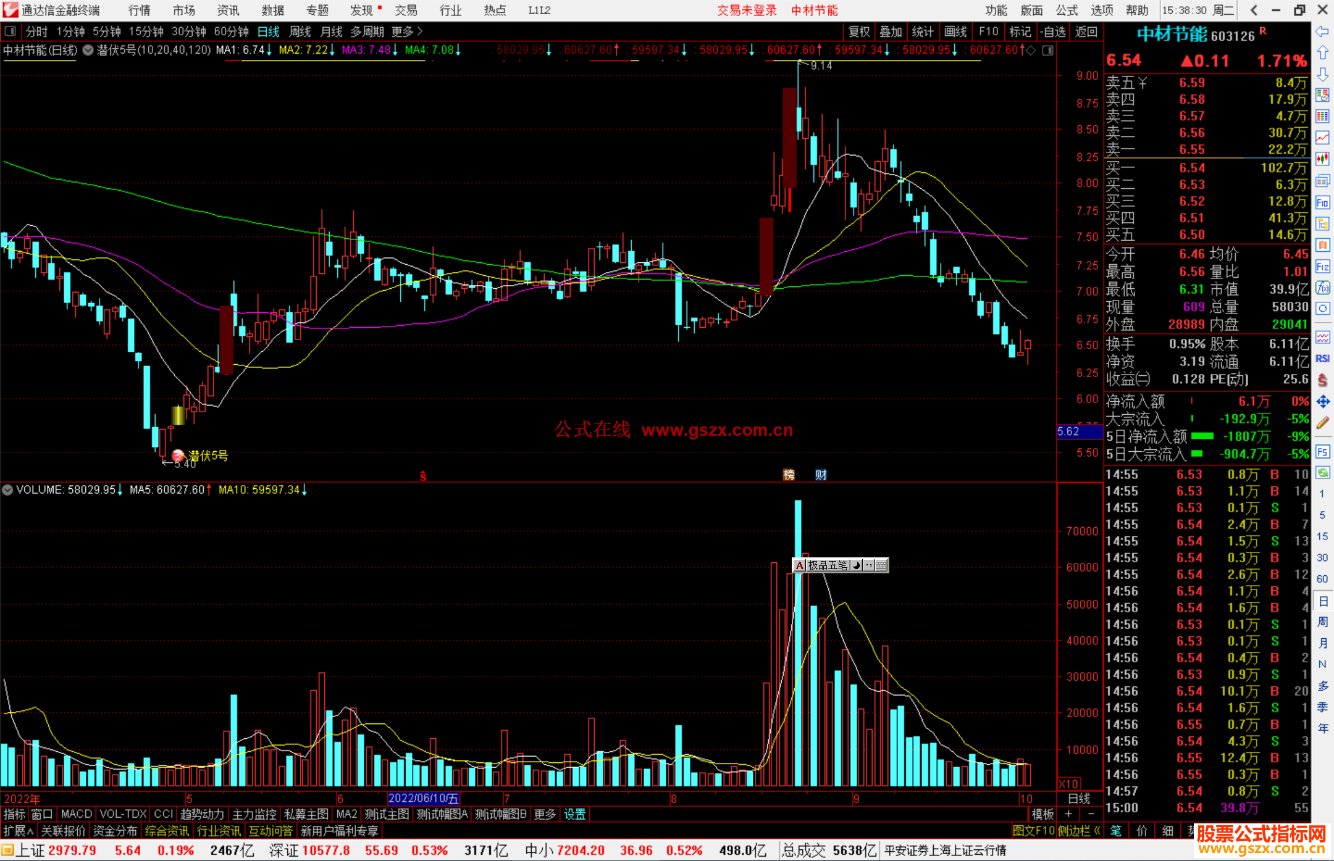Switch to 15-minute period in sidebar
This screenshot has width=1334, height=861.
(x=1322, y=536)
